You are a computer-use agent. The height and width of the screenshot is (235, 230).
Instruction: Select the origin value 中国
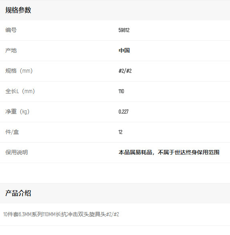tap(124, 50)
